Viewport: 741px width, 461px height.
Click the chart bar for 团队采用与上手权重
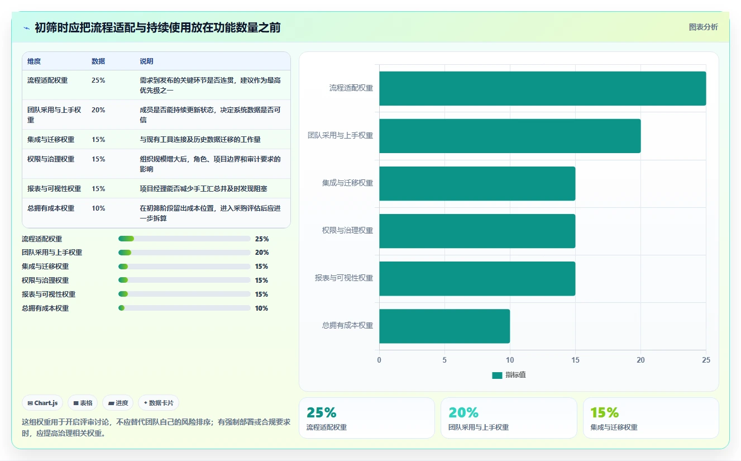510,136
